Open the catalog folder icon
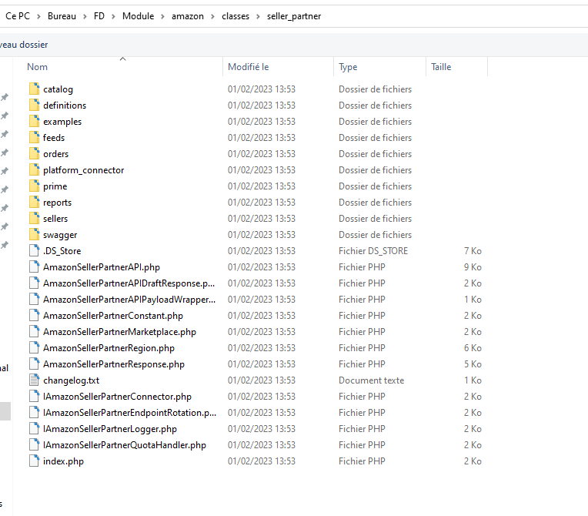 click(x=34, y=89)
